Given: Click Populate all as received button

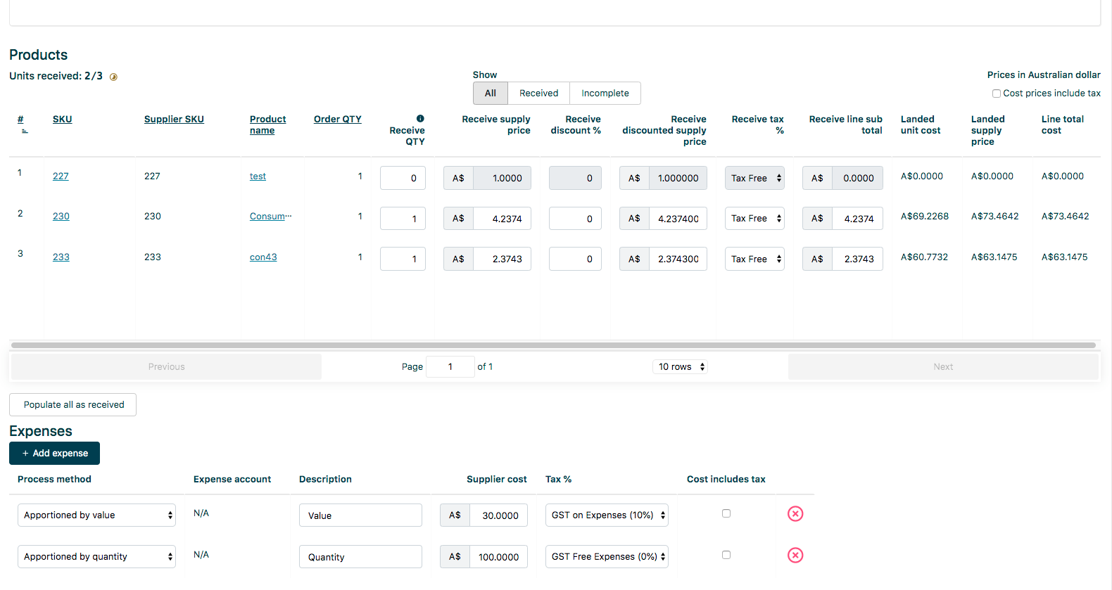Looking at the screenshot, I should coord(72,404).
